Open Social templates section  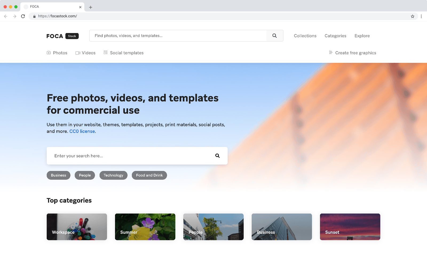(x=124, y=53)
